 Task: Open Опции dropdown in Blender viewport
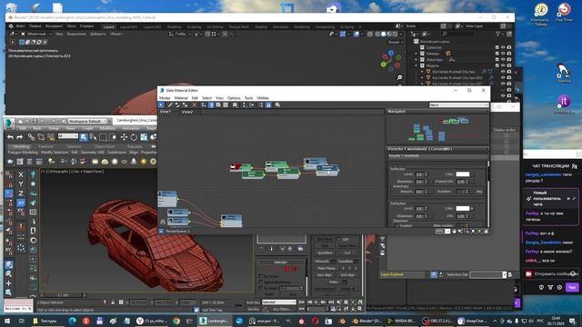pos(396,42)
